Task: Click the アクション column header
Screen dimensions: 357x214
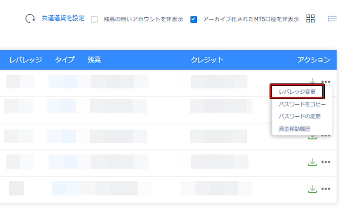Action: (314, 60)
